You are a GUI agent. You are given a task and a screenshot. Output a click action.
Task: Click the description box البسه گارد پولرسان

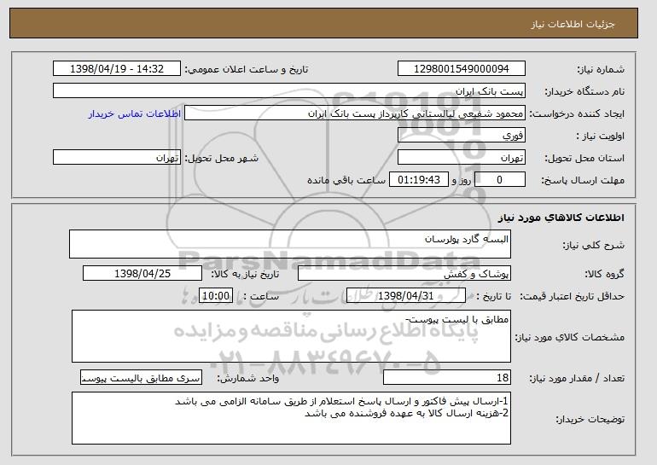tap(290, 244)
